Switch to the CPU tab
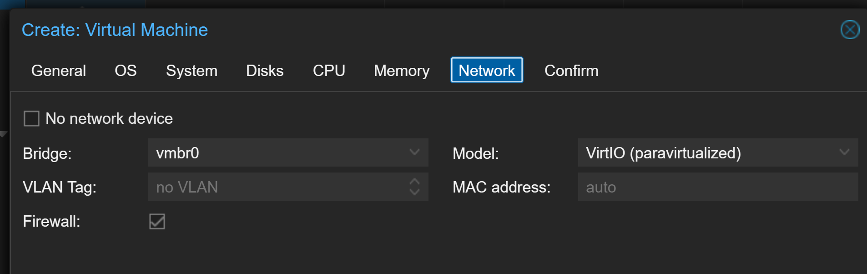This screenshot has width=867, height=274. (x=329, y=71)
